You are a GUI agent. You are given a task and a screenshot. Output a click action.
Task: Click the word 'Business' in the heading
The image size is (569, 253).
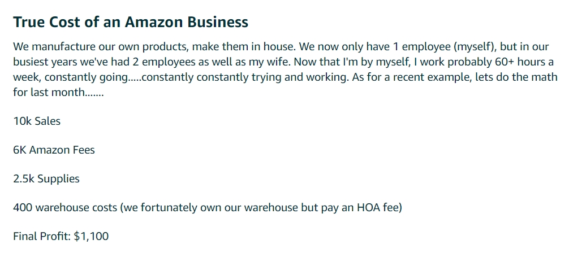[218, 22]
